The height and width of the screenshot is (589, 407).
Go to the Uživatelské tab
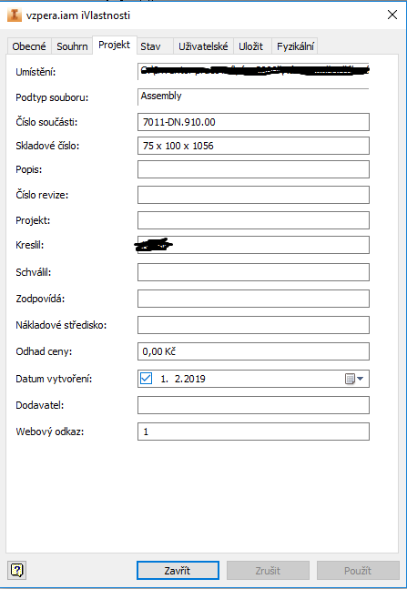pyautogui.click(x=203, y=46)
